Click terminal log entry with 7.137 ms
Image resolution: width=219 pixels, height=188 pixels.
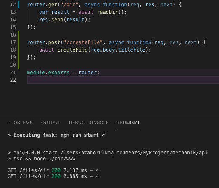tap(53, 170)
